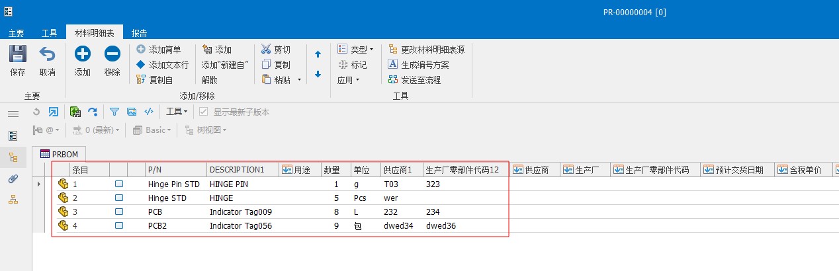Screen dimensions: 839x271
Task: Move item up with blue up arrow
Action: coord(318,55)
